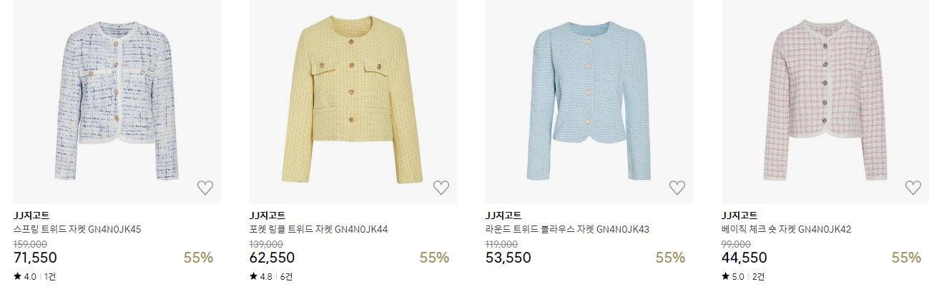Screen dimensions: 929x299
Task: Click the heart icon on the yellow jacket
Action: (x=441, y=188)
